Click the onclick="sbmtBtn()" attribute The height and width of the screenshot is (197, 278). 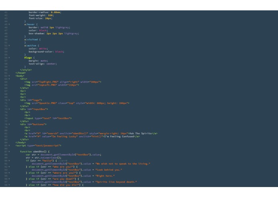[x=74, y=134]
